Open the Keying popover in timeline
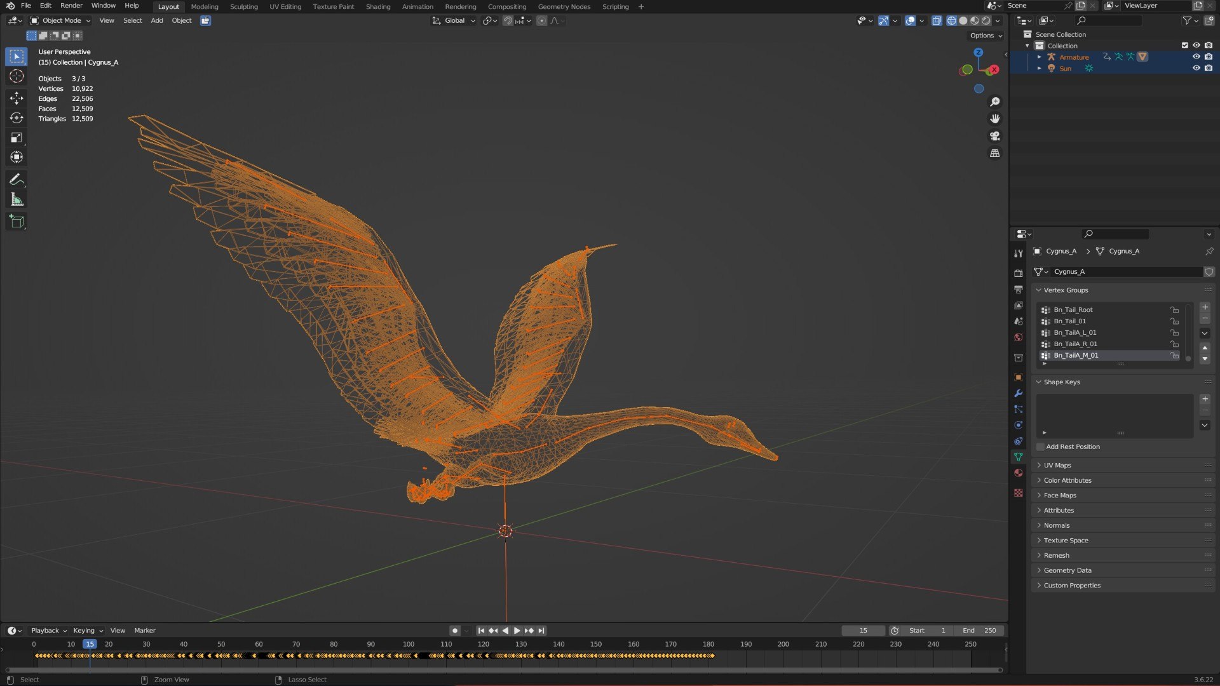This screenshot has width=1220, height=686. (88, 631)
